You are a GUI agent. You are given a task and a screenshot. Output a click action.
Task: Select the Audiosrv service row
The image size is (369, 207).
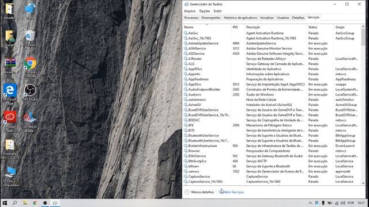(272, 94)
